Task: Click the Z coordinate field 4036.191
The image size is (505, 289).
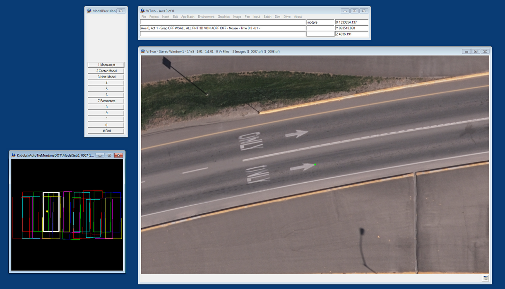Action: click(x=351, y=34)
